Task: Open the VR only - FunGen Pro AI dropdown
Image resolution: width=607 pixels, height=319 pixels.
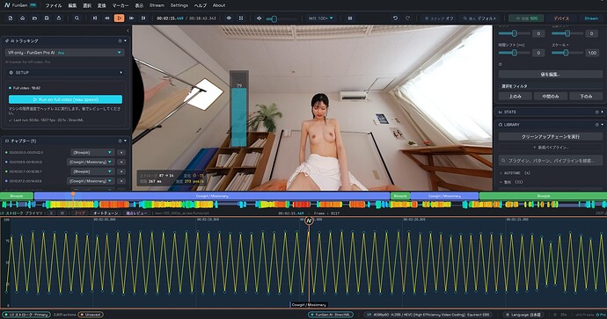Action: [x=64, y=53]
